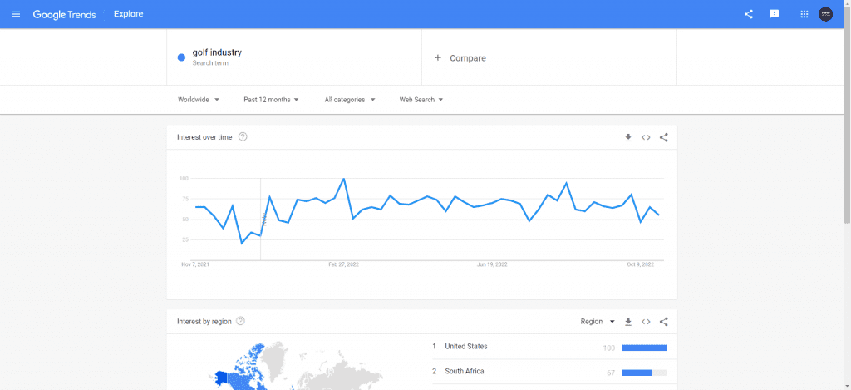Click the Compare add term button

point(460,58)
